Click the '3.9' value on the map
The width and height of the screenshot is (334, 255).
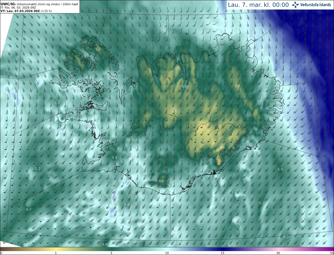point(161,181)
